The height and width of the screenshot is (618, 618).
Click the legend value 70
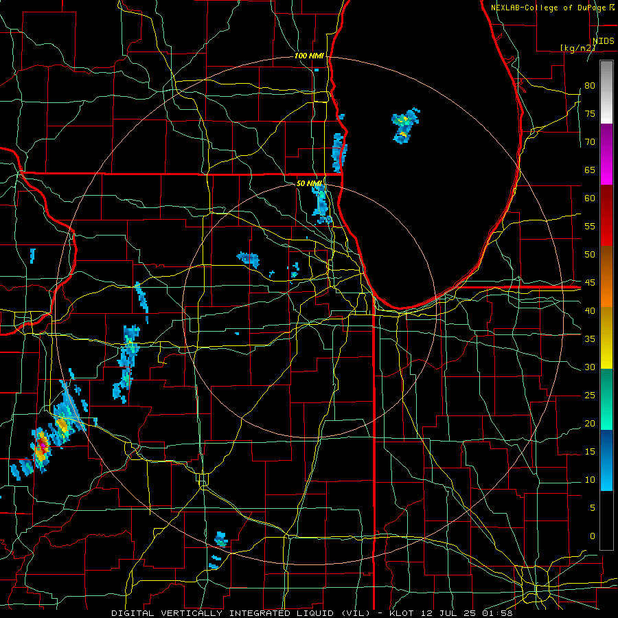[x=590, y=142]
